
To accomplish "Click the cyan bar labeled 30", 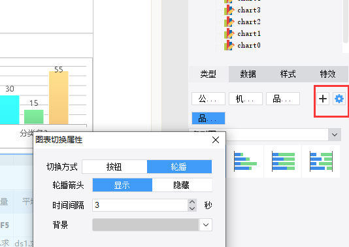I will 9,110.
